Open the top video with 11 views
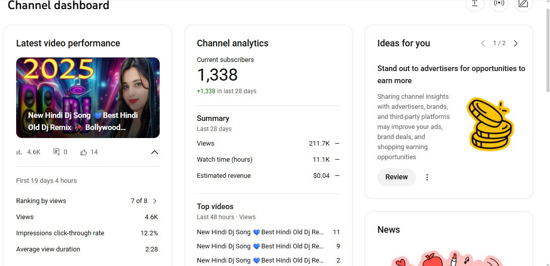The image size is (550, 266). pyautogui.click(x=260, y=232)
